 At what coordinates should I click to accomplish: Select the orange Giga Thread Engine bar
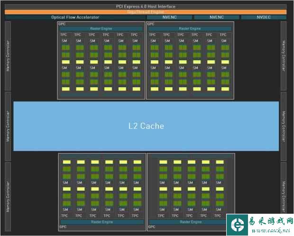(x=146, y=12)
